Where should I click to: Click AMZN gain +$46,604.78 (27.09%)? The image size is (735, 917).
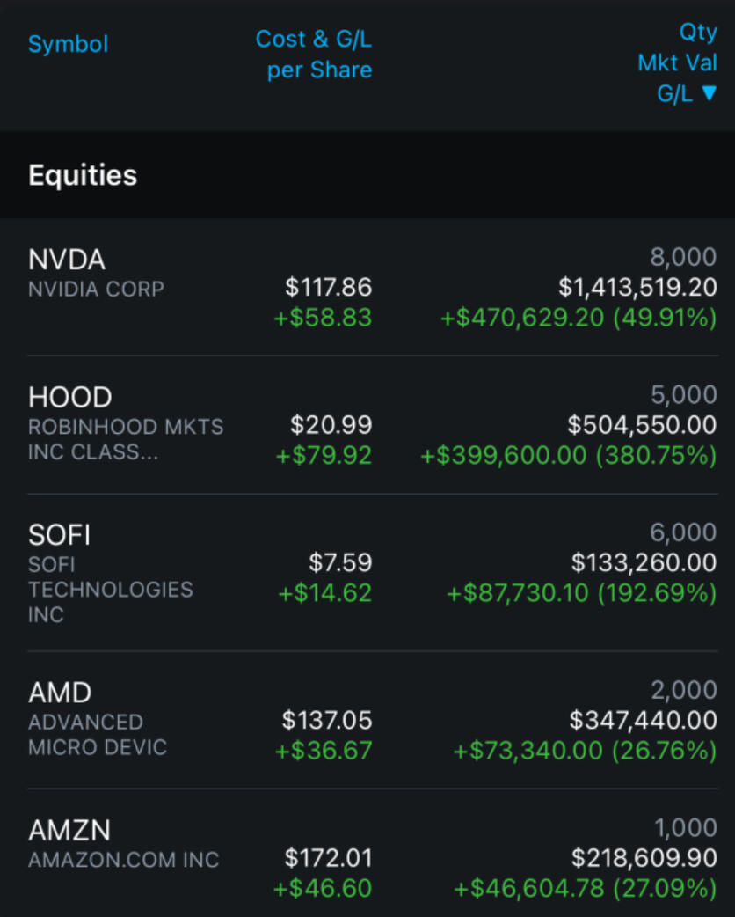pos(585,889)
